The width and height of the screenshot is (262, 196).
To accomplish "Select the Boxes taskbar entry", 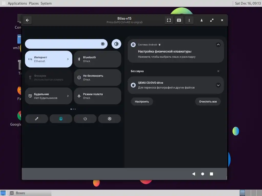I will (x=30, y=193).
